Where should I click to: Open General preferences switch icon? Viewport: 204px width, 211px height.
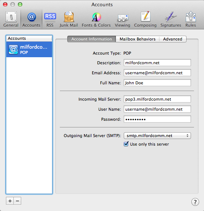click(x=11, y=17)
